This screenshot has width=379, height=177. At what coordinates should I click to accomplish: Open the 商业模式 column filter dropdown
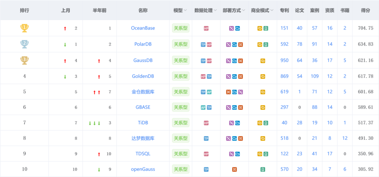(x=272, y=11)
